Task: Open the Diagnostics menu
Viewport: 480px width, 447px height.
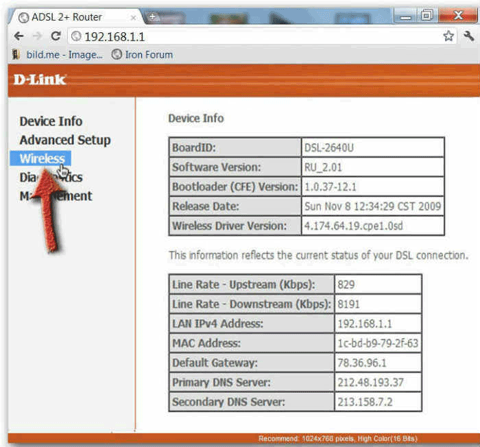Action: (x=51, y=178)
